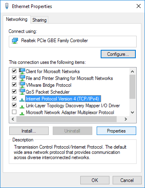This screenshot has height=188, width=145.
Task: Click the File and Printer Sharing icon
Action: pyautogui.click(x=22, y=78)
